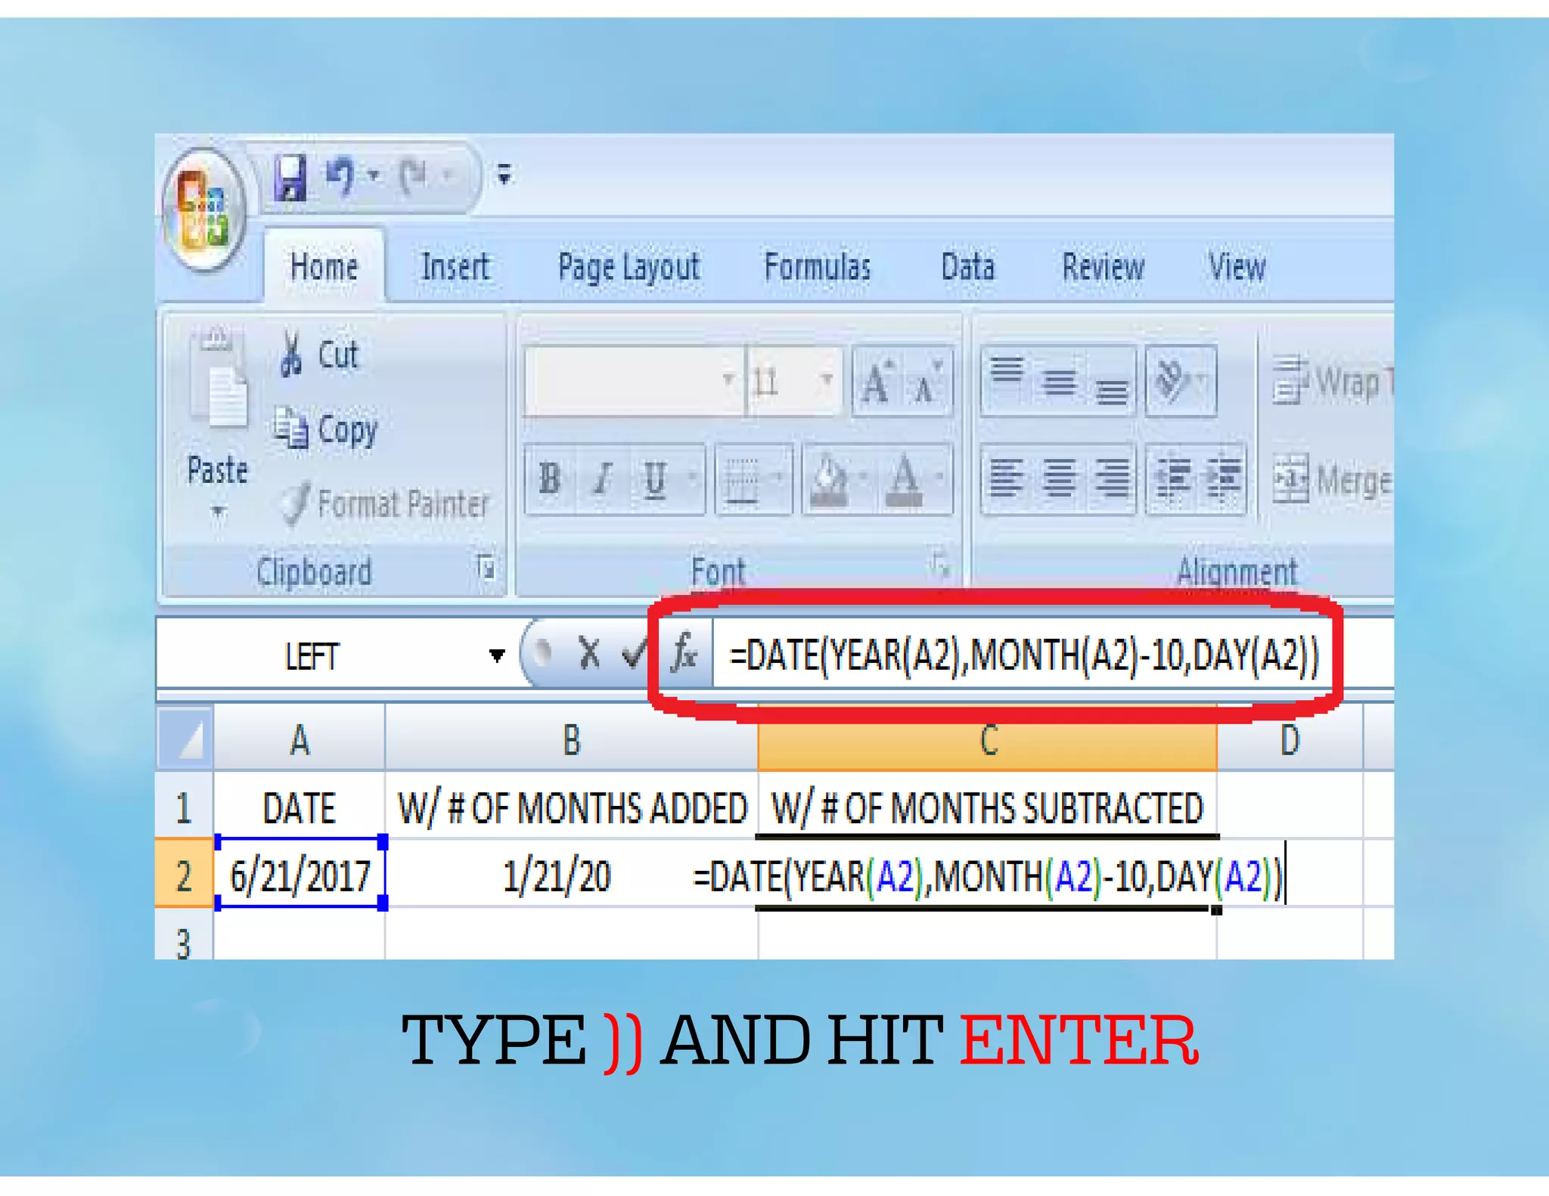
Task: Click the Format Painter brush icon
Action: pos(295,503)
